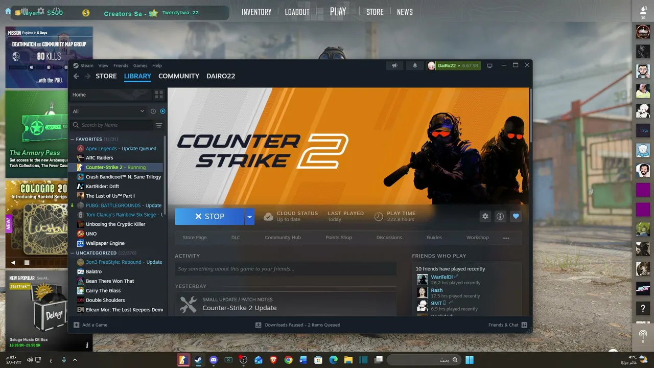Open the library advanced filter options

pos(159,125)
